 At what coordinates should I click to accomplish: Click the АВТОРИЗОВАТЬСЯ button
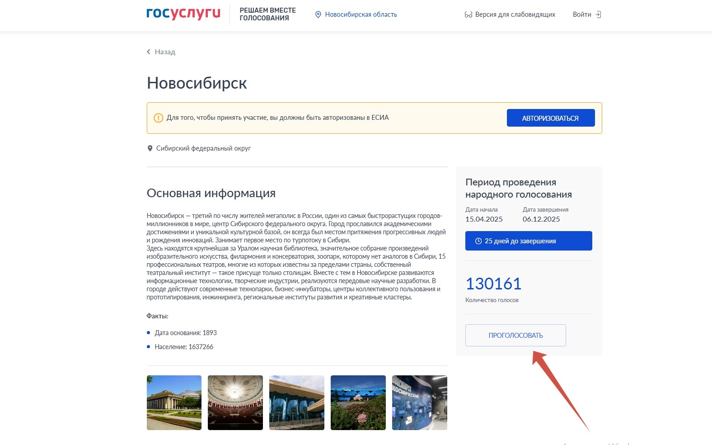click(550, 118)
